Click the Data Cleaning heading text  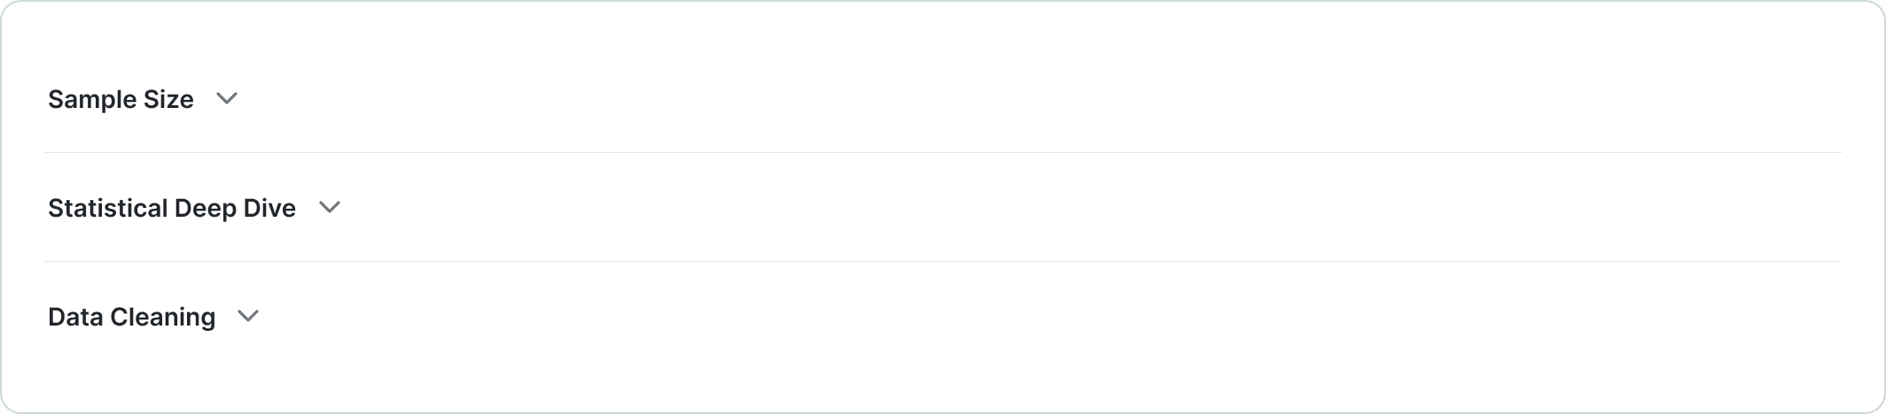point(131,317)
